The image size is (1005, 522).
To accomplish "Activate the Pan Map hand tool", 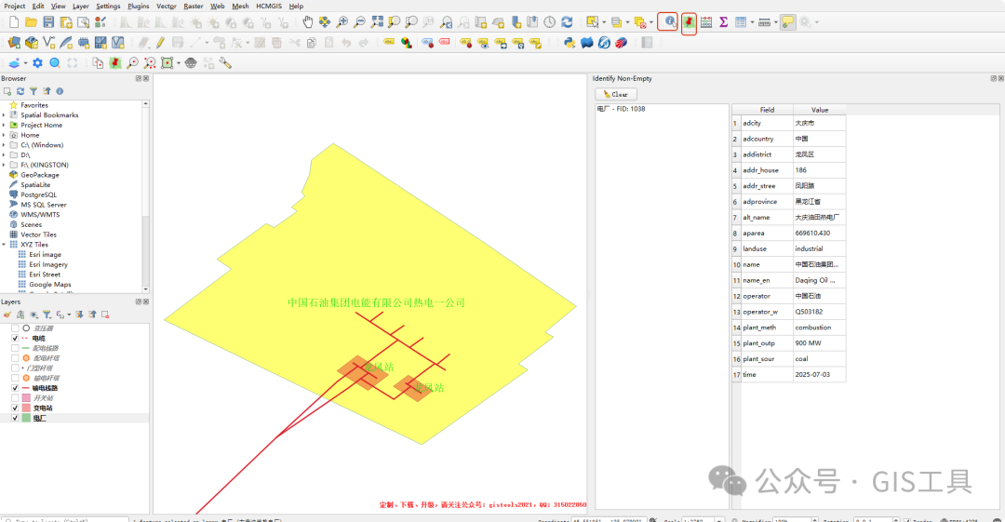I will [x=308, y=22].
